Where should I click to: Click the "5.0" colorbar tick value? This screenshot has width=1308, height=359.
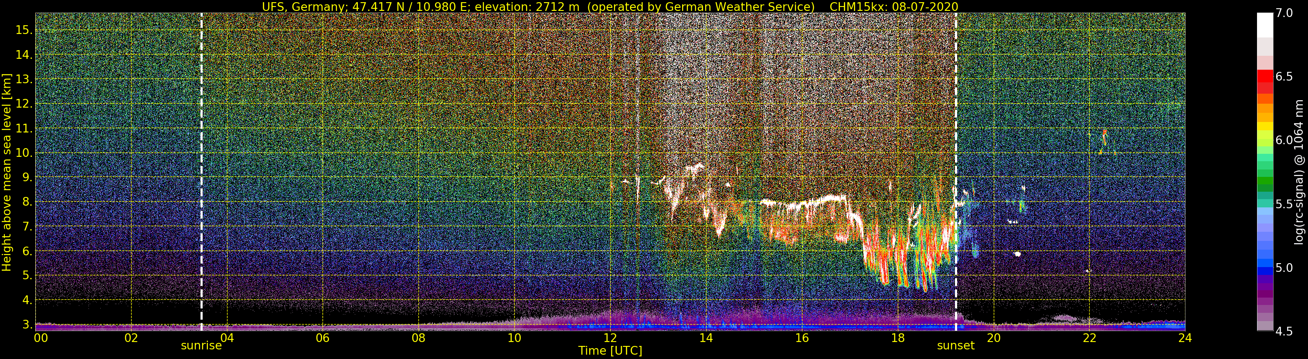(x=1284, y=268)
